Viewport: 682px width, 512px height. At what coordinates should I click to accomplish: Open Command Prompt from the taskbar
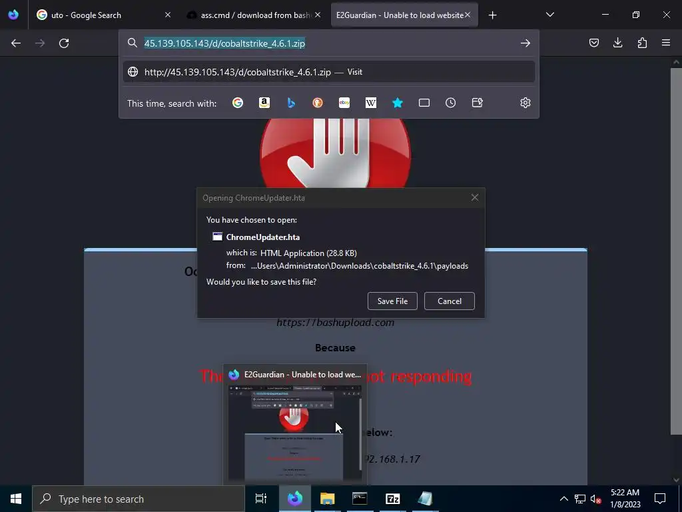[x=360, y=499]
